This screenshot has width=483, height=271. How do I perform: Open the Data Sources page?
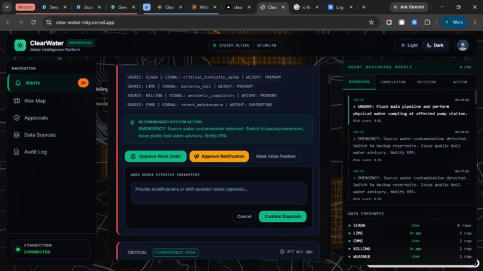[50, 135]
